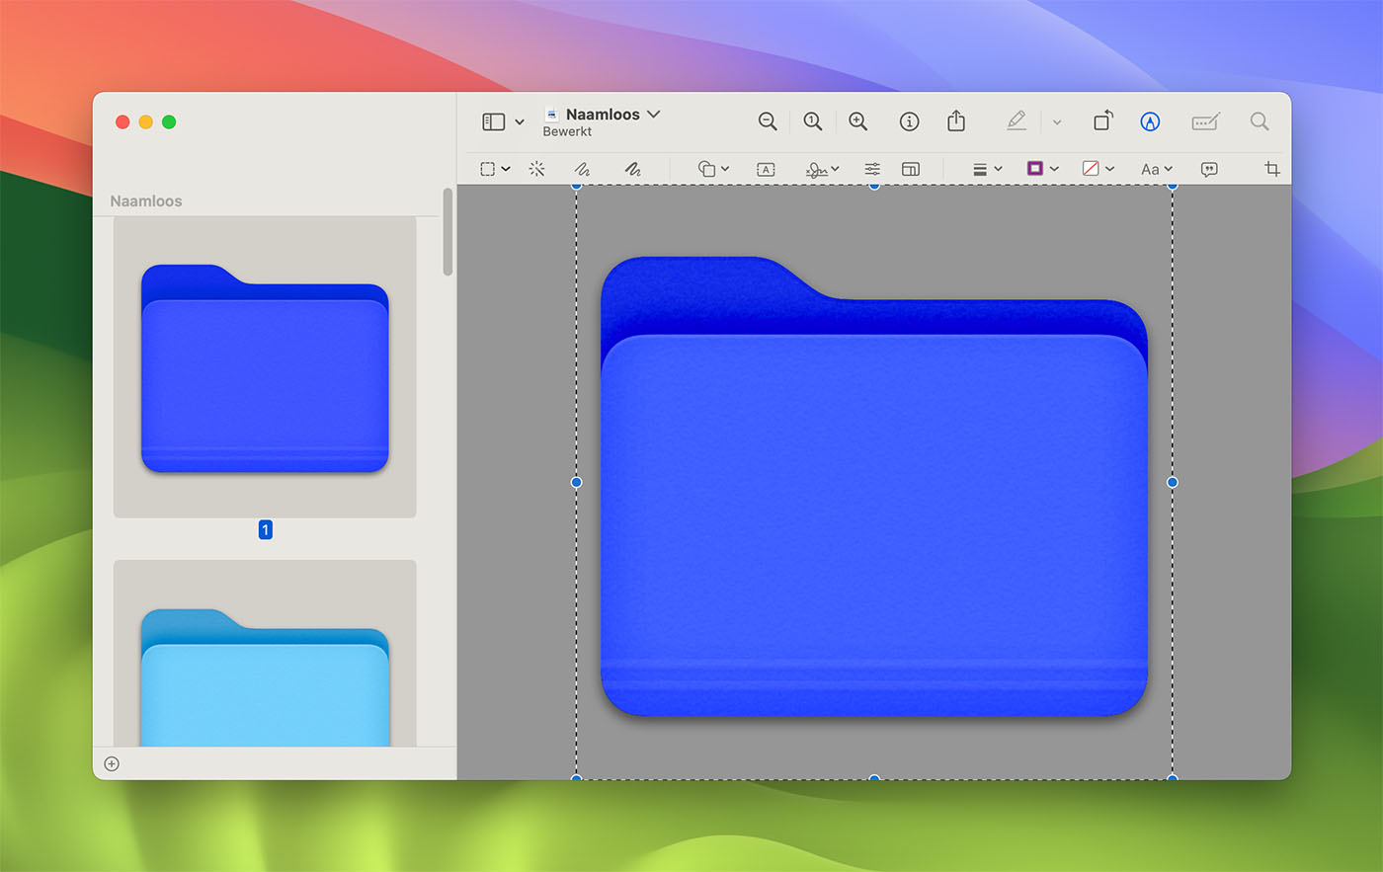The image size is (1383, 872).
Task: Select the Sketch tool
Action: click(583, 169)
